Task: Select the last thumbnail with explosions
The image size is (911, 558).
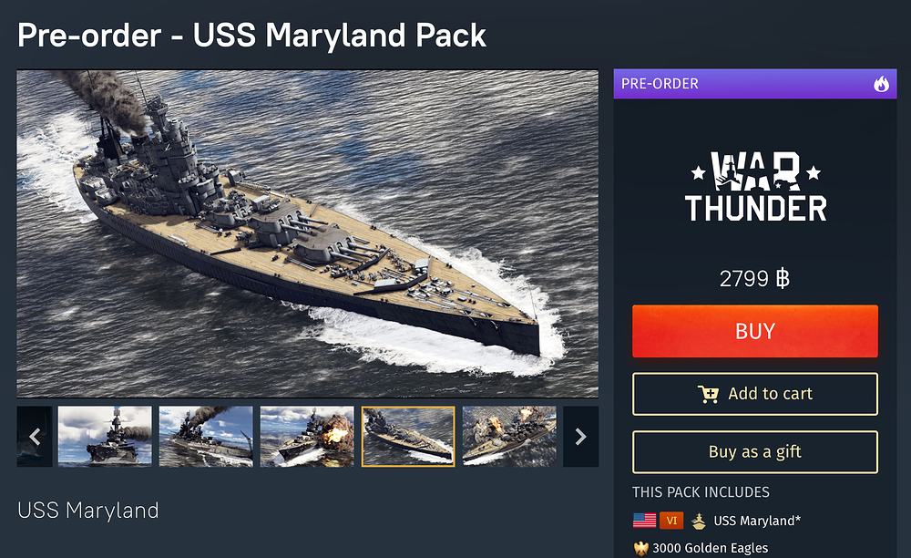Action: pos(509,437)
